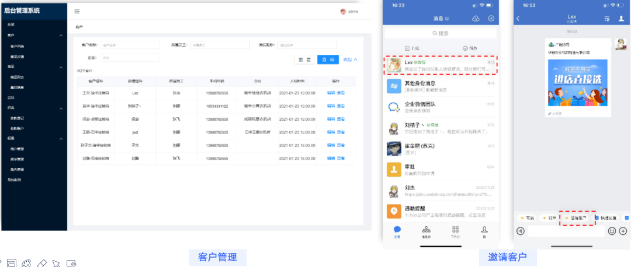
Task: Click phone number 18034341122 cell
Action: click(217, 106)
